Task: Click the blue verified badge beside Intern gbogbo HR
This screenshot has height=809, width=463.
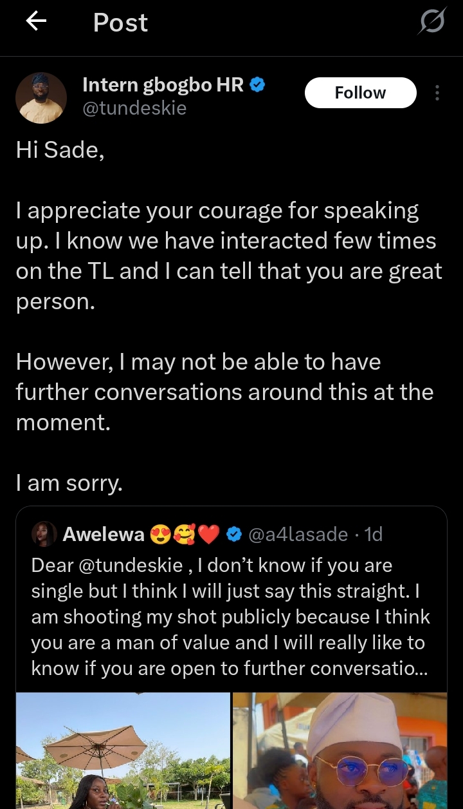Action: 258,84
